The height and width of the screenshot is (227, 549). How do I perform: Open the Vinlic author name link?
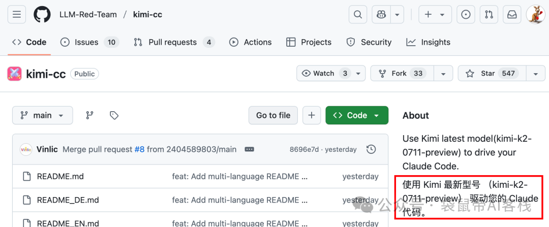(47, 149)
